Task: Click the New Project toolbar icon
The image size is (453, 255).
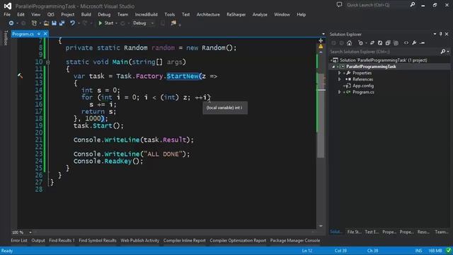Action: point(34,23)
